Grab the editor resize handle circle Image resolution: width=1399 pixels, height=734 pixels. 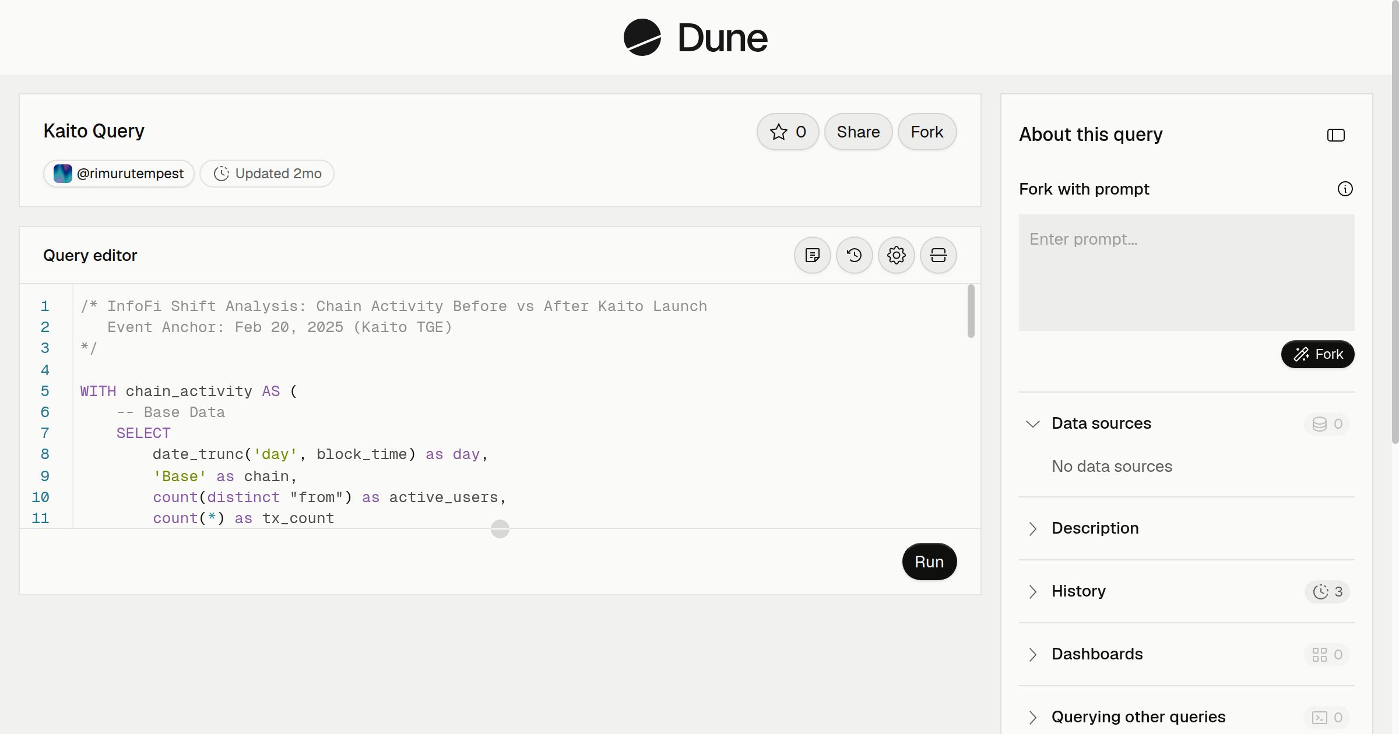(500, 529)
